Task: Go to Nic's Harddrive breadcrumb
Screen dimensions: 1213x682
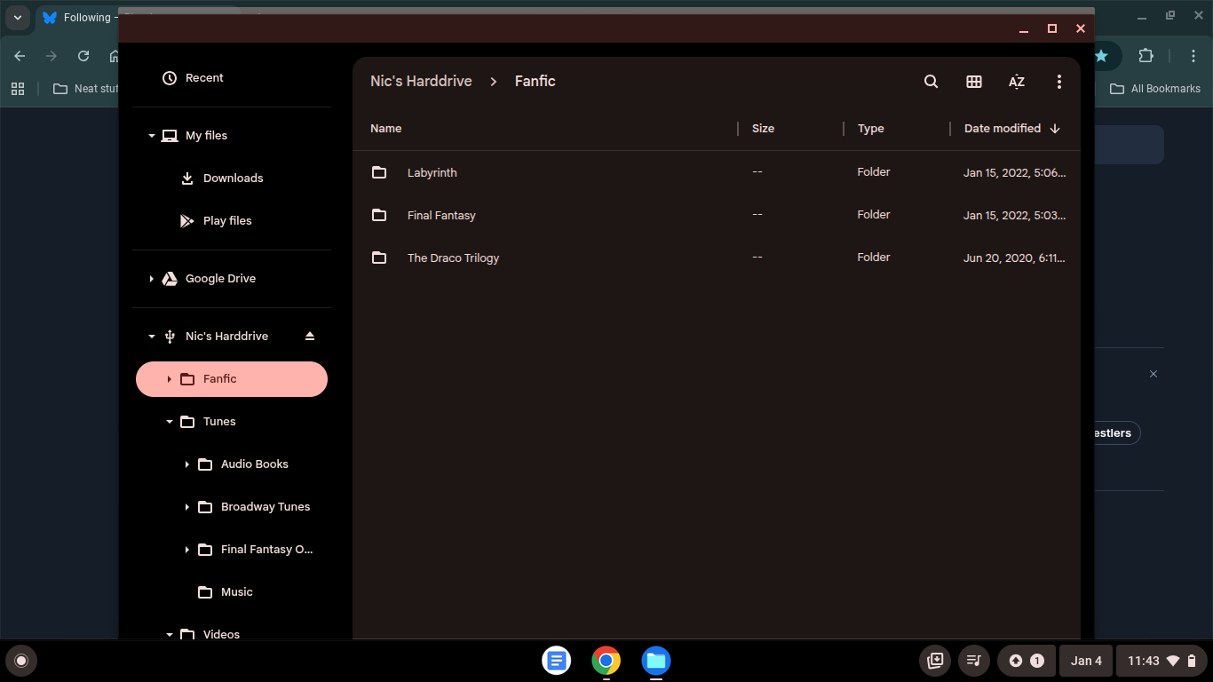Action: pyautogui.click(x=421, y=82)
